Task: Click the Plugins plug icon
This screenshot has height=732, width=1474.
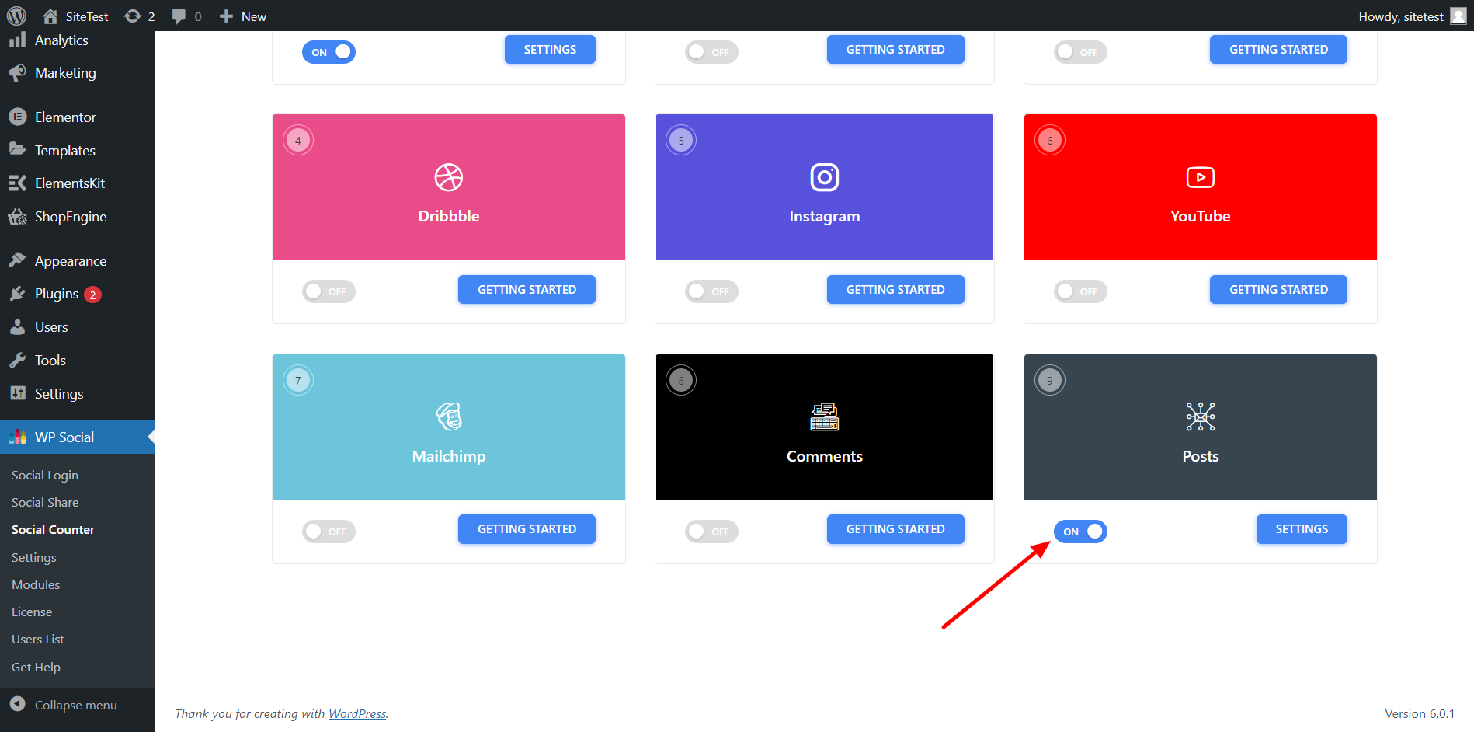Action: point(17,294)
